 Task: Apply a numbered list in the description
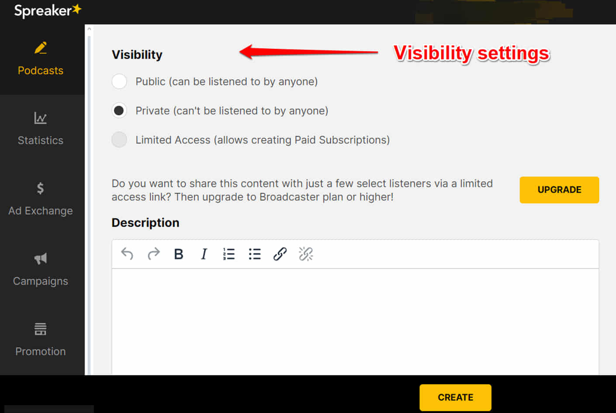229,254
